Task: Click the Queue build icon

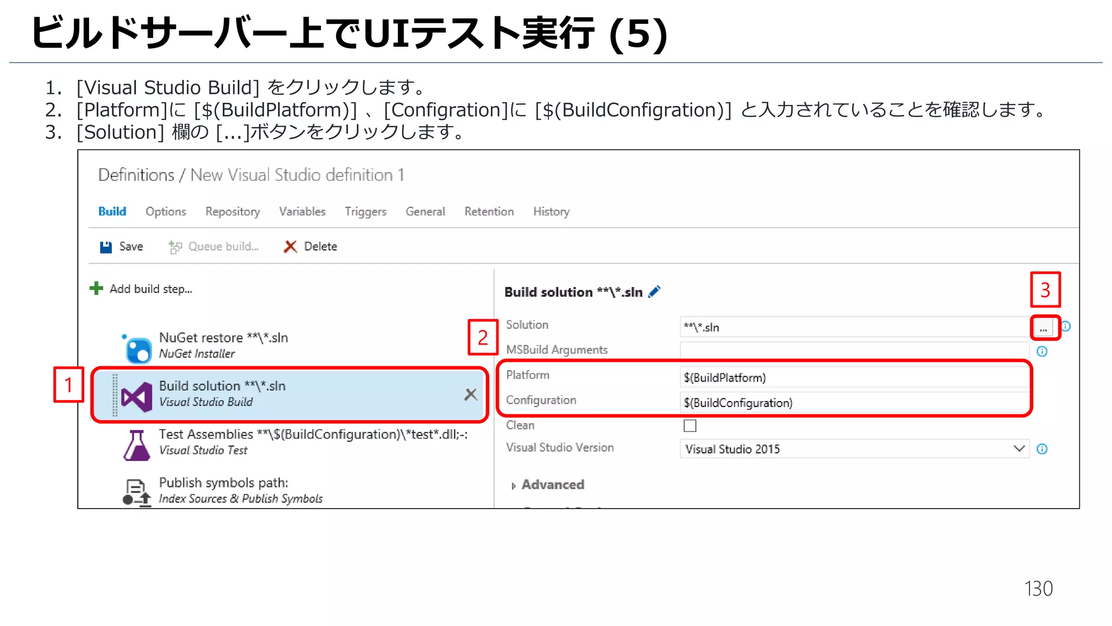Action: 175,247
